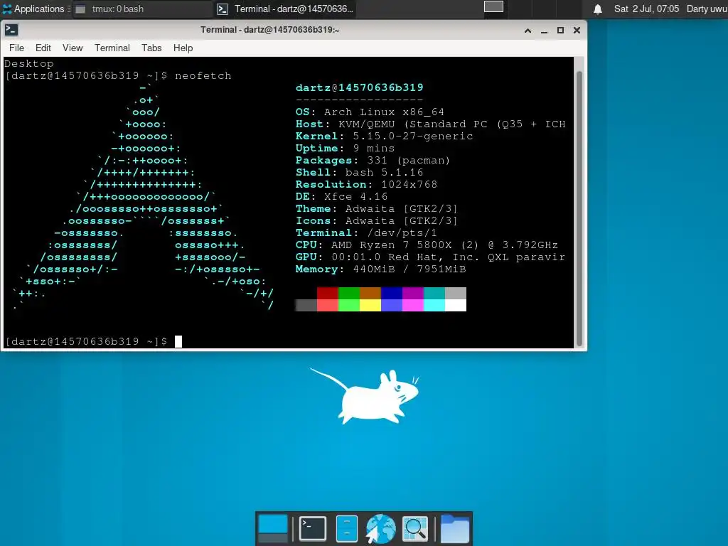Click the dark red color block
The height and width of the screenshot is (546, 728).
(x=327, y=293)
